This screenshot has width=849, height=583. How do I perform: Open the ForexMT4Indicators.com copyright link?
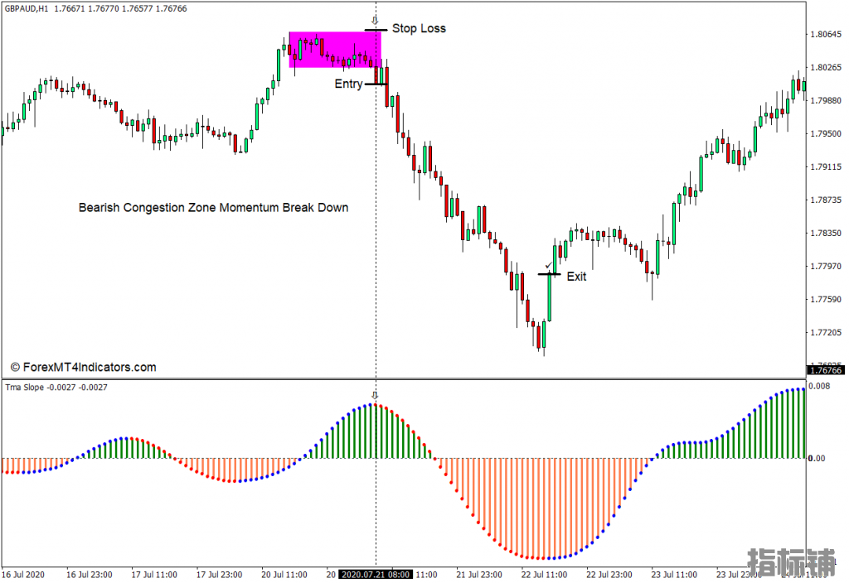84,367
